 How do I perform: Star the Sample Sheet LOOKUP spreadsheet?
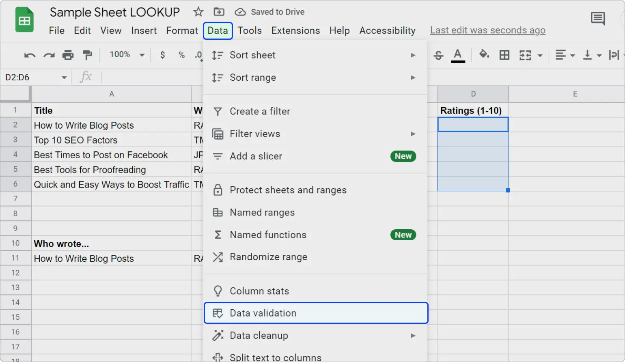pos(198,12)
